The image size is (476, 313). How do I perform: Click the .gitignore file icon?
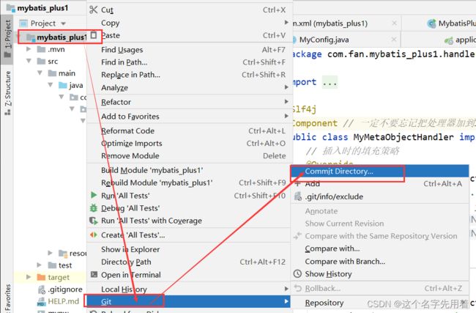[42, 290]
